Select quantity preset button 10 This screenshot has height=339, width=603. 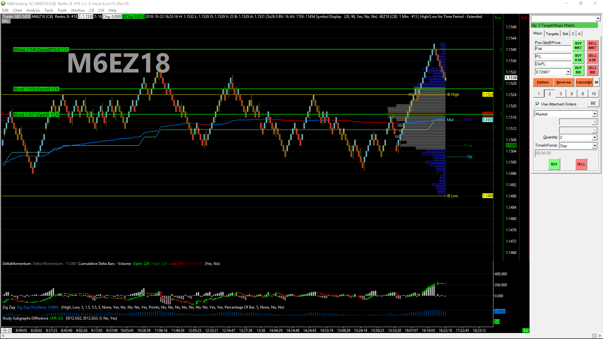[594, 94]
